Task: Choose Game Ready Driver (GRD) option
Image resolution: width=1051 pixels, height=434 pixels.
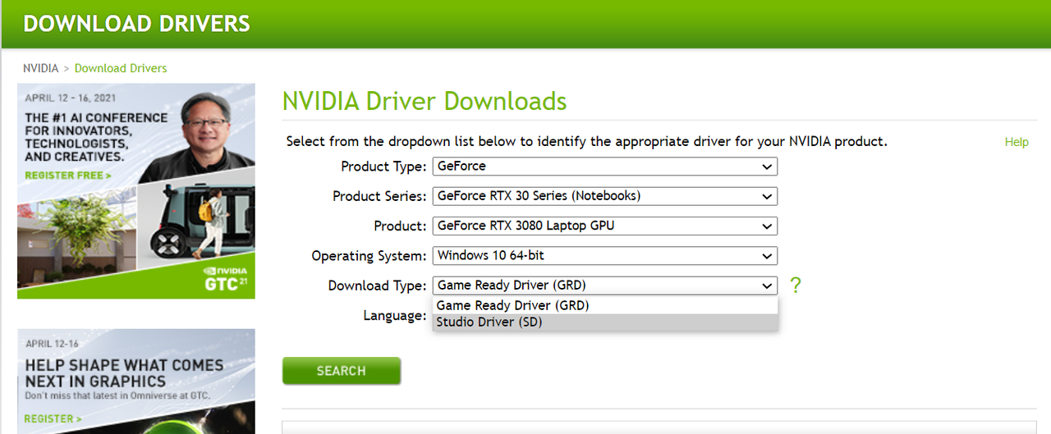Action: click(604, 305)
